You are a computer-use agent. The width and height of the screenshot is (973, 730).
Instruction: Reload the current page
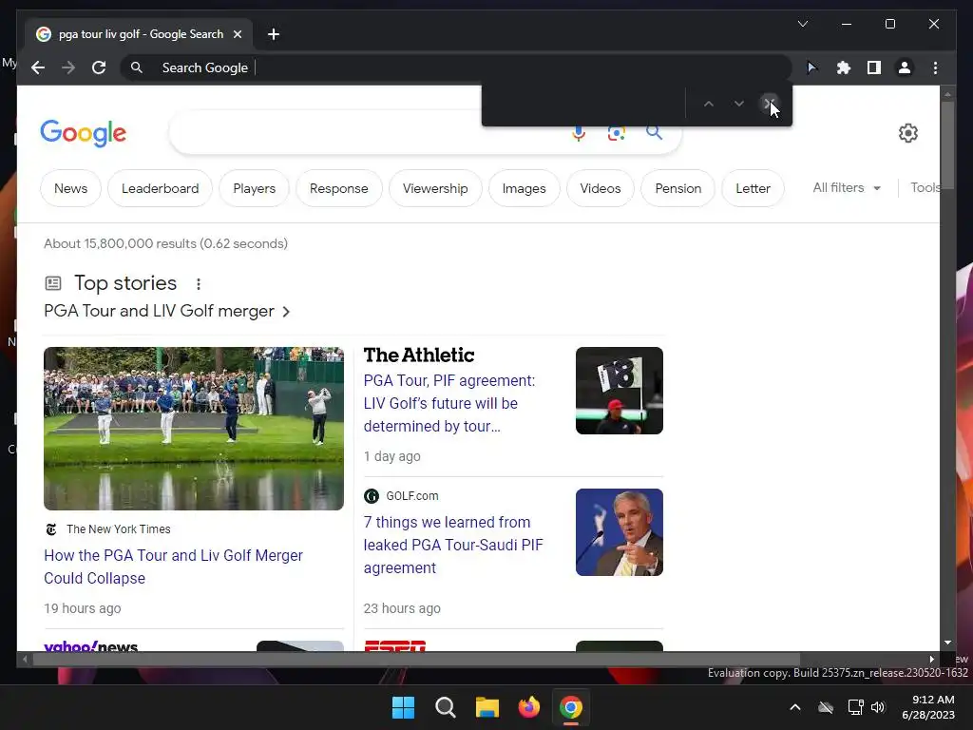click(99, 67)
